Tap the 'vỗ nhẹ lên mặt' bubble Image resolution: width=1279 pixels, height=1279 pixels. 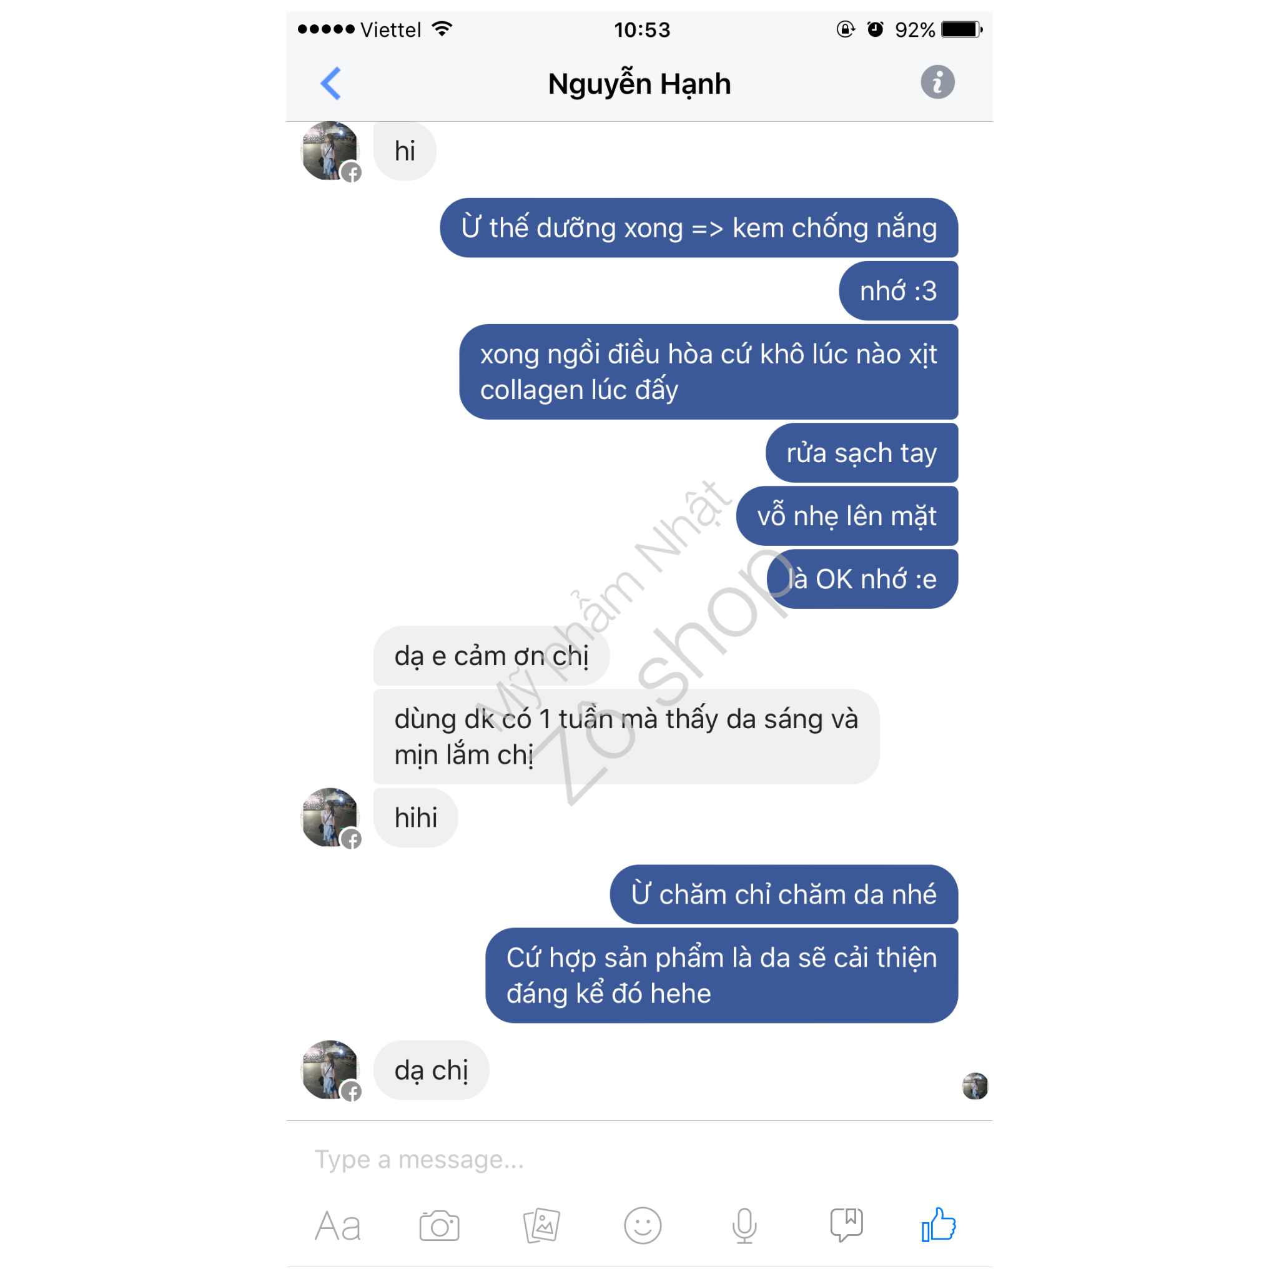[847, 516]
